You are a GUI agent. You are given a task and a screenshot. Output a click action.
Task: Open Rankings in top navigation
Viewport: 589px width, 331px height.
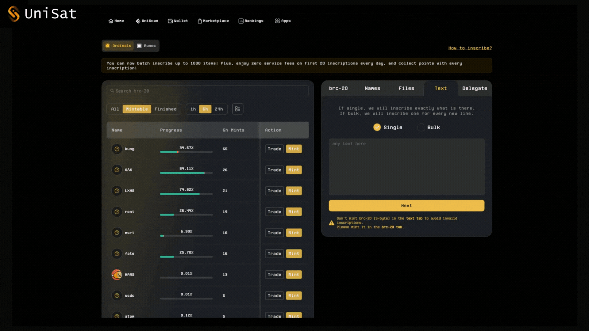pyautogui.click(x=251, y=21)
